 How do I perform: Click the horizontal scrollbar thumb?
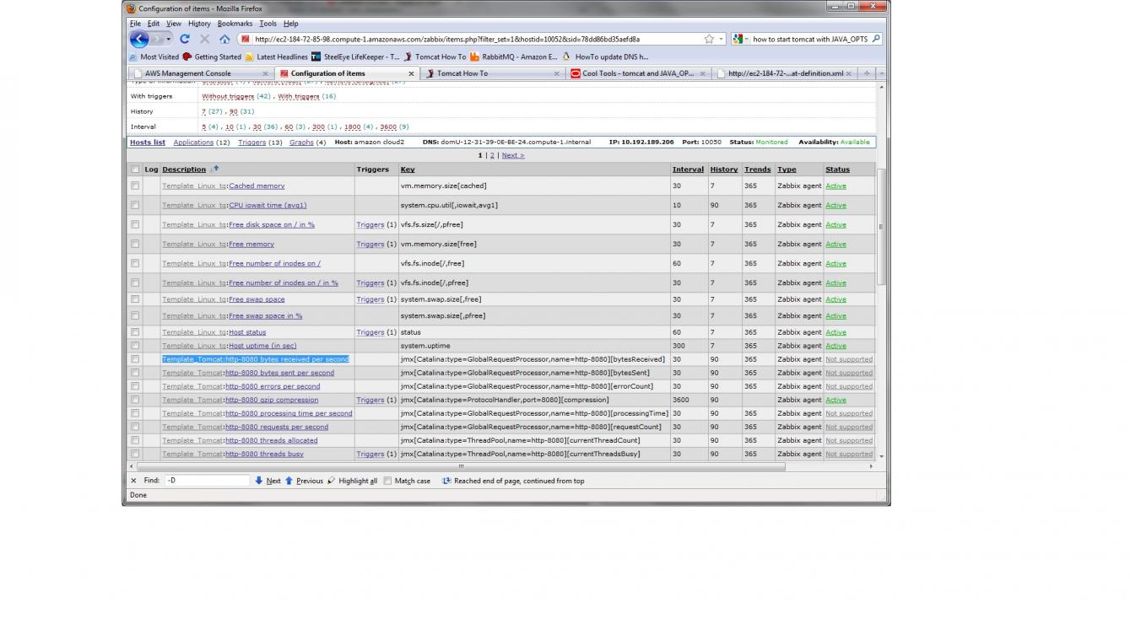point(461,466)
